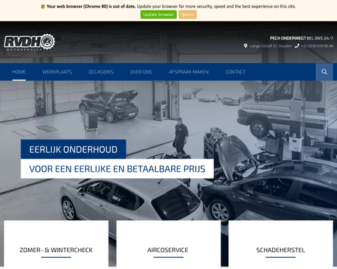The width and height of the screenshot is (337, 269).
Task: Click the location pin icon
Action: [x=245, y=45]
